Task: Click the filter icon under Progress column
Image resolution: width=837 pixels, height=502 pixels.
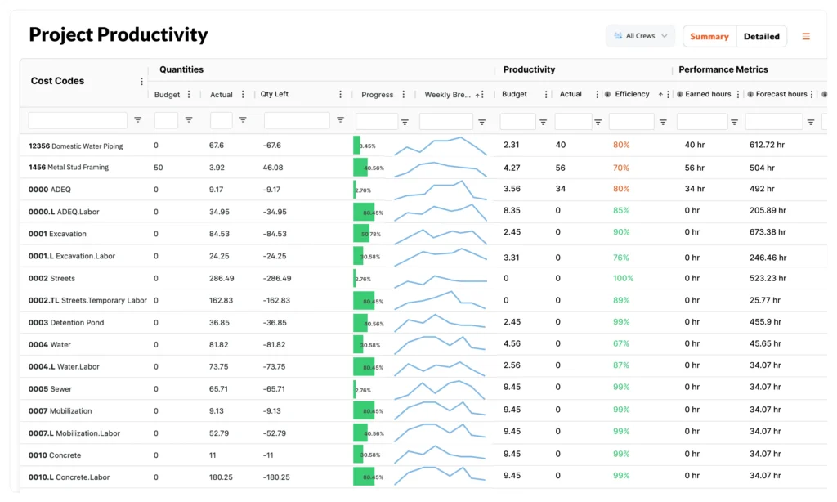Action: tap(406, 119)
